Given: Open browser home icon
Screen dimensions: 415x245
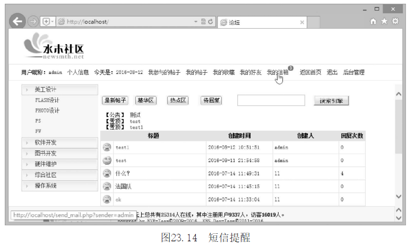Looking at the screenshot, I should point(374,22).
